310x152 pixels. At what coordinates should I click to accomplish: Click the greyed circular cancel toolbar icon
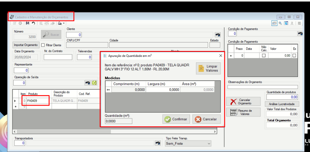(20, 23)
